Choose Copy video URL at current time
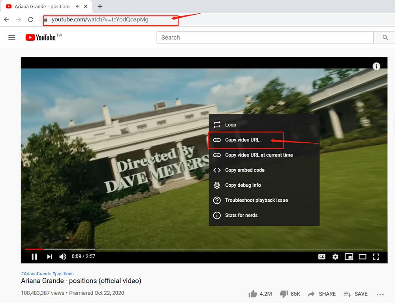395x303 pixels. coord(264,155)
